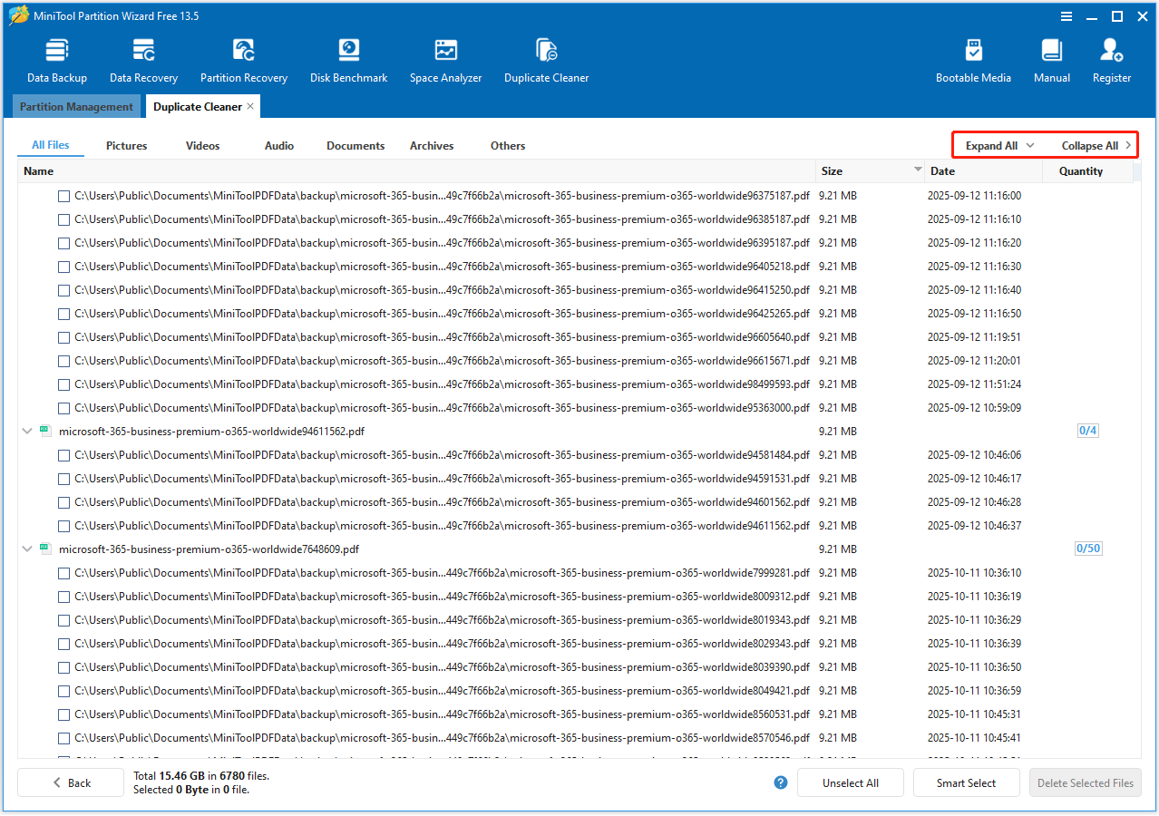This screenshot has width=1159, height=816.
Task: Click the Register icon
Action: (1111, 57)
